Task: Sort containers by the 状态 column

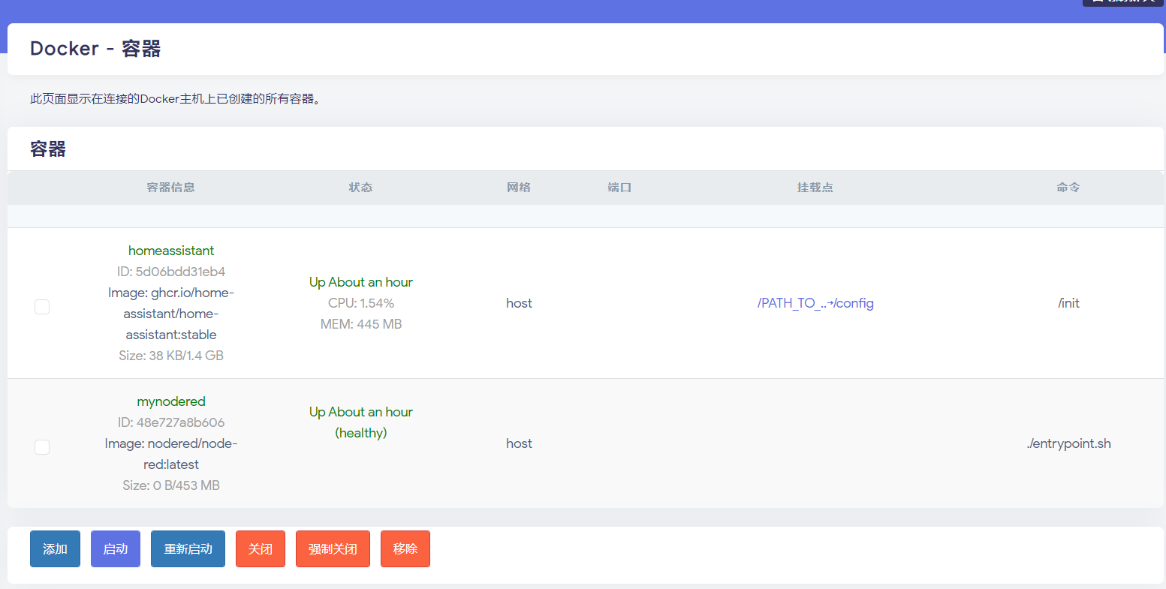Action: click(361, 187)
